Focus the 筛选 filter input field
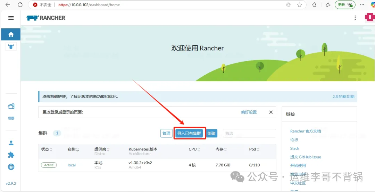 tap(249, 133)
